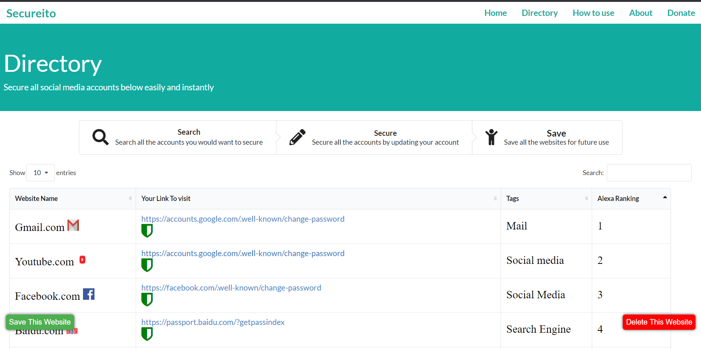The width and height of the screenshot is (701, 349).
Task: Click the Gmail logo icon
Action: [x=73, y=225]
